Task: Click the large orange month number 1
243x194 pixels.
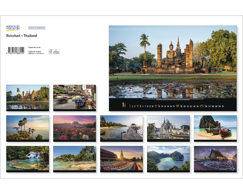Action: tap(124, 106)
